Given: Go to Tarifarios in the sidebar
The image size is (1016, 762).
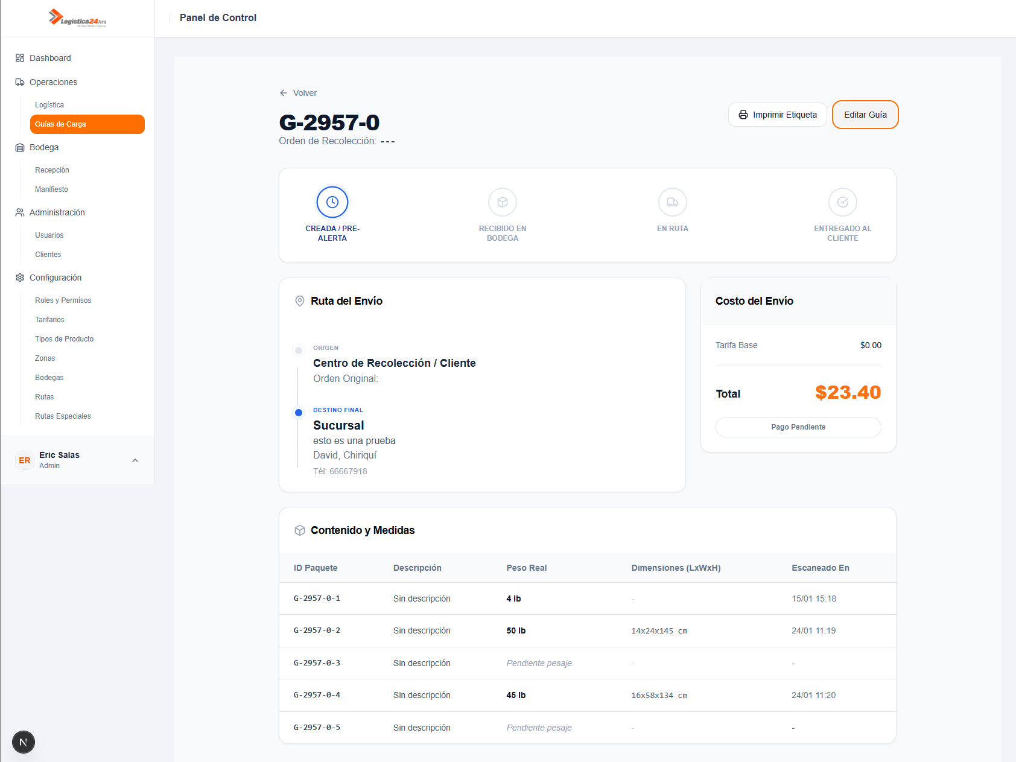Looking at the screenshot, I should pos(49,320).
